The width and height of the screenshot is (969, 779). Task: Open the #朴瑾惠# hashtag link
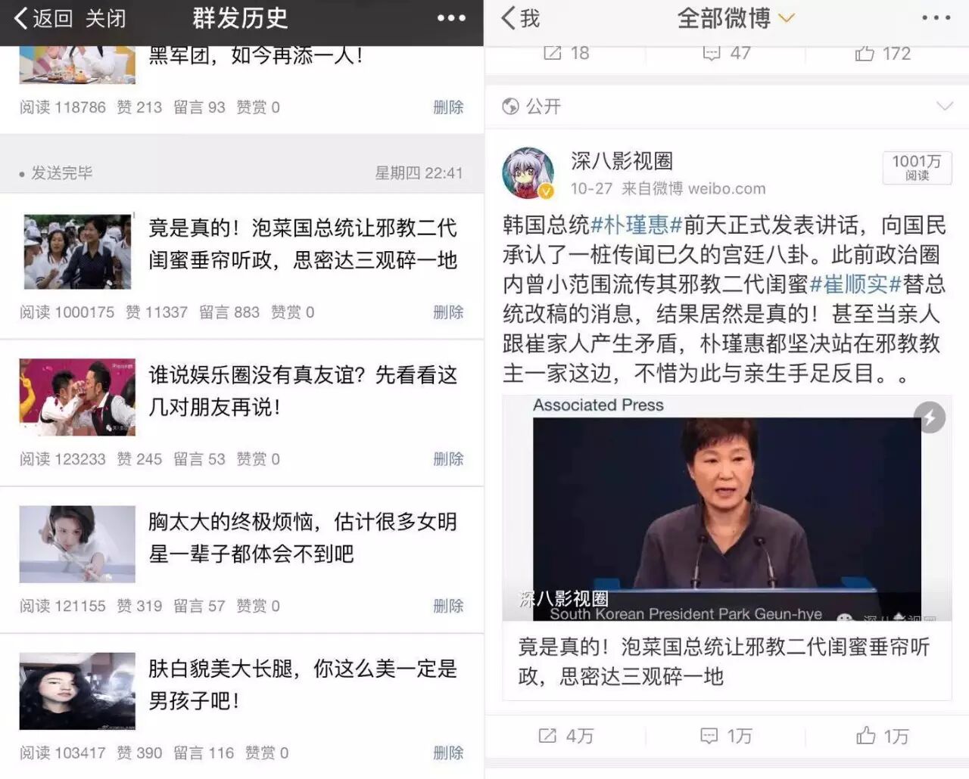click(x=636, y=225)
